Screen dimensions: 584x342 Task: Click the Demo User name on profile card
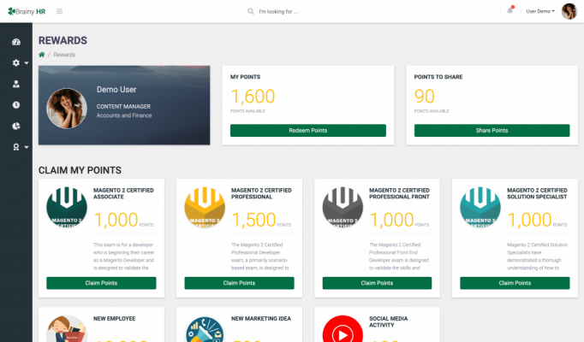(x=116, y=90)
